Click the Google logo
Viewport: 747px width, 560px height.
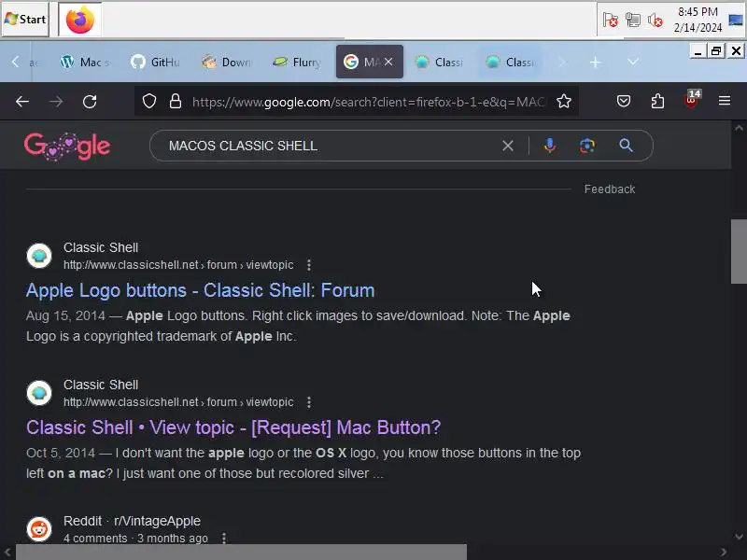click(67, 147)
